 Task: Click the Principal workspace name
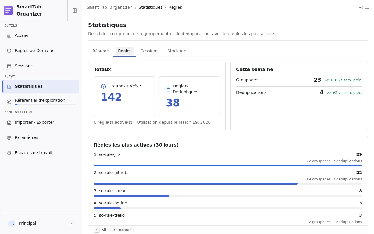(27, 223)
